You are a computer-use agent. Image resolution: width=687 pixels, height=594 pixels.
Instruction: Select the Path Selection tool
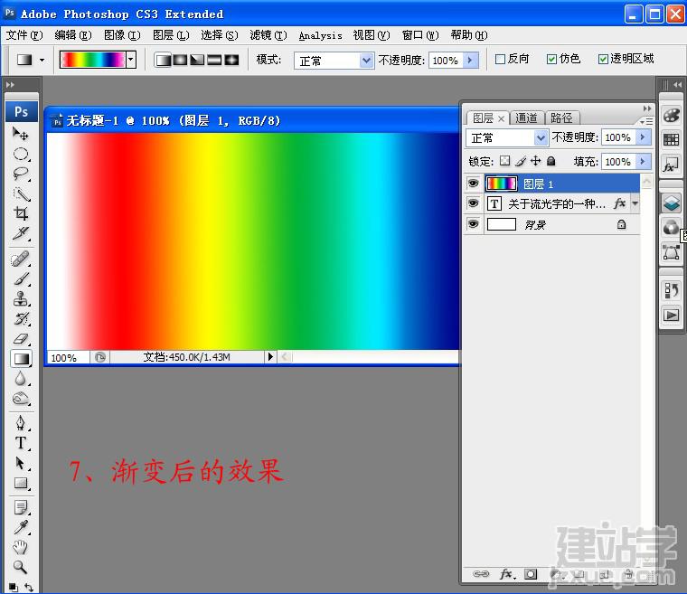pos(21,463)
